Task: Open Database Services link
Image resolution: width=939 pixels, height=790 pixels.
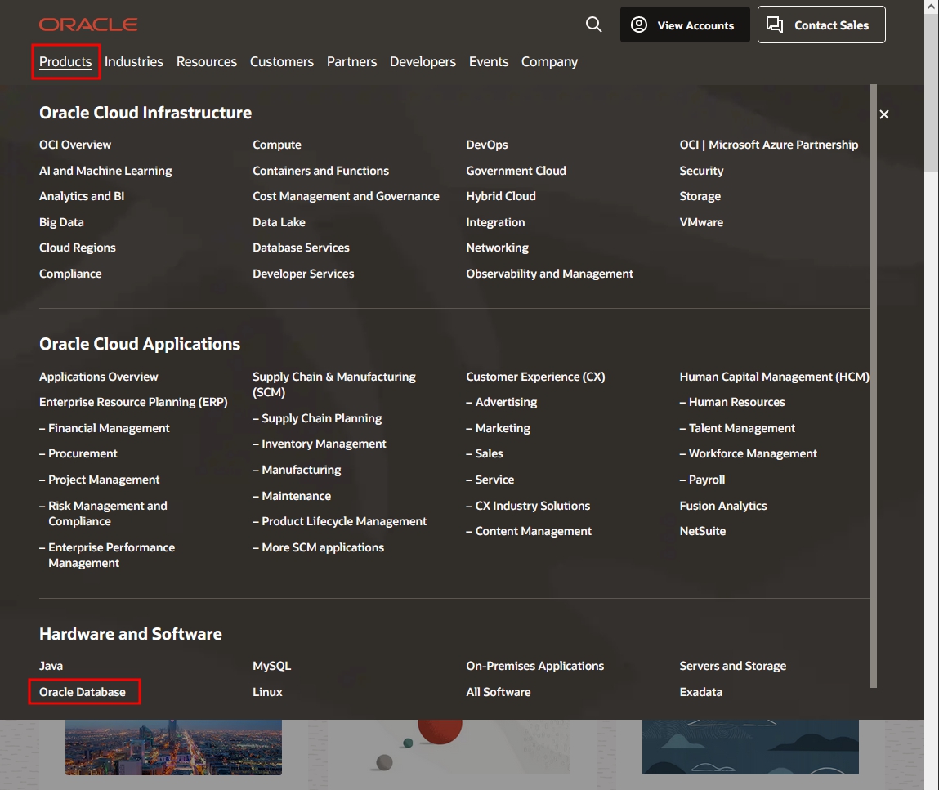Action: (301, 248)
